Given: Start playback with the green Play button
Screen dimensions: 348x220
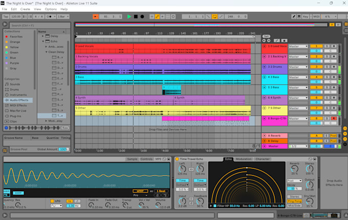Looking at the screenshot, I should 129,17.
